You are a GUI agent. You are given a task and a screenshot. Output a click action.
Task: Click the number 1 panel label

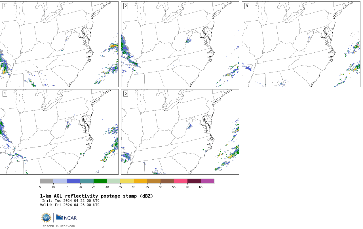point(5,6)
